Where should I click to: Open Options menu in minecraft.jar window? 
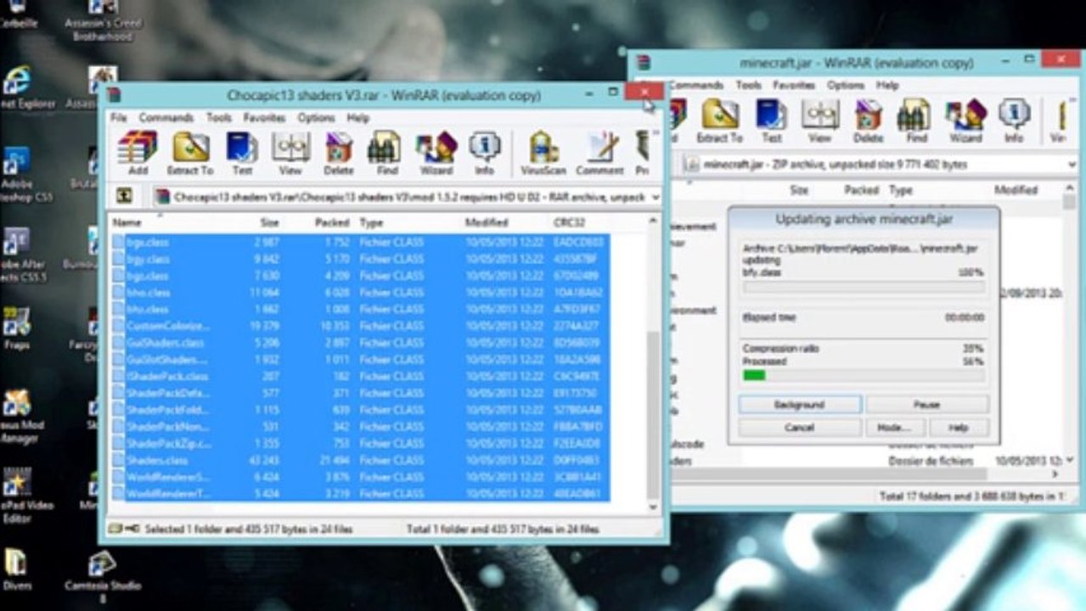pyautogui.click(x=845, y=86)
